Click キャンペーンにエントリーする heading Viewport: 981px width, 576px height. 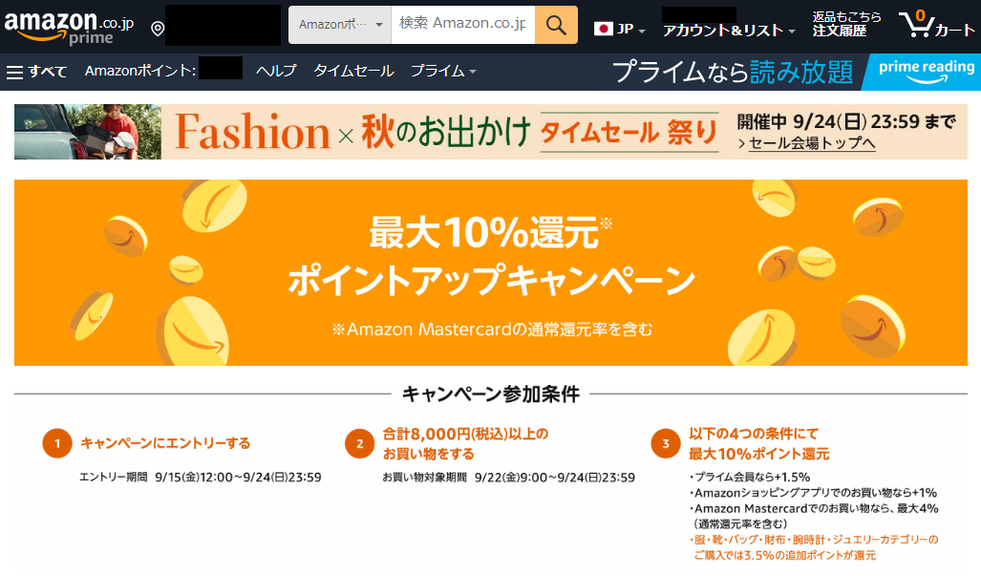point(165,443)
